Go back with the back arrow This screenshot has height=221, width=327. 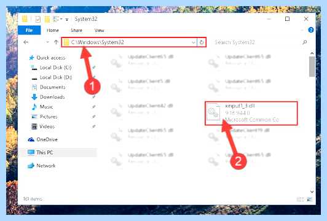coord(26,42)
